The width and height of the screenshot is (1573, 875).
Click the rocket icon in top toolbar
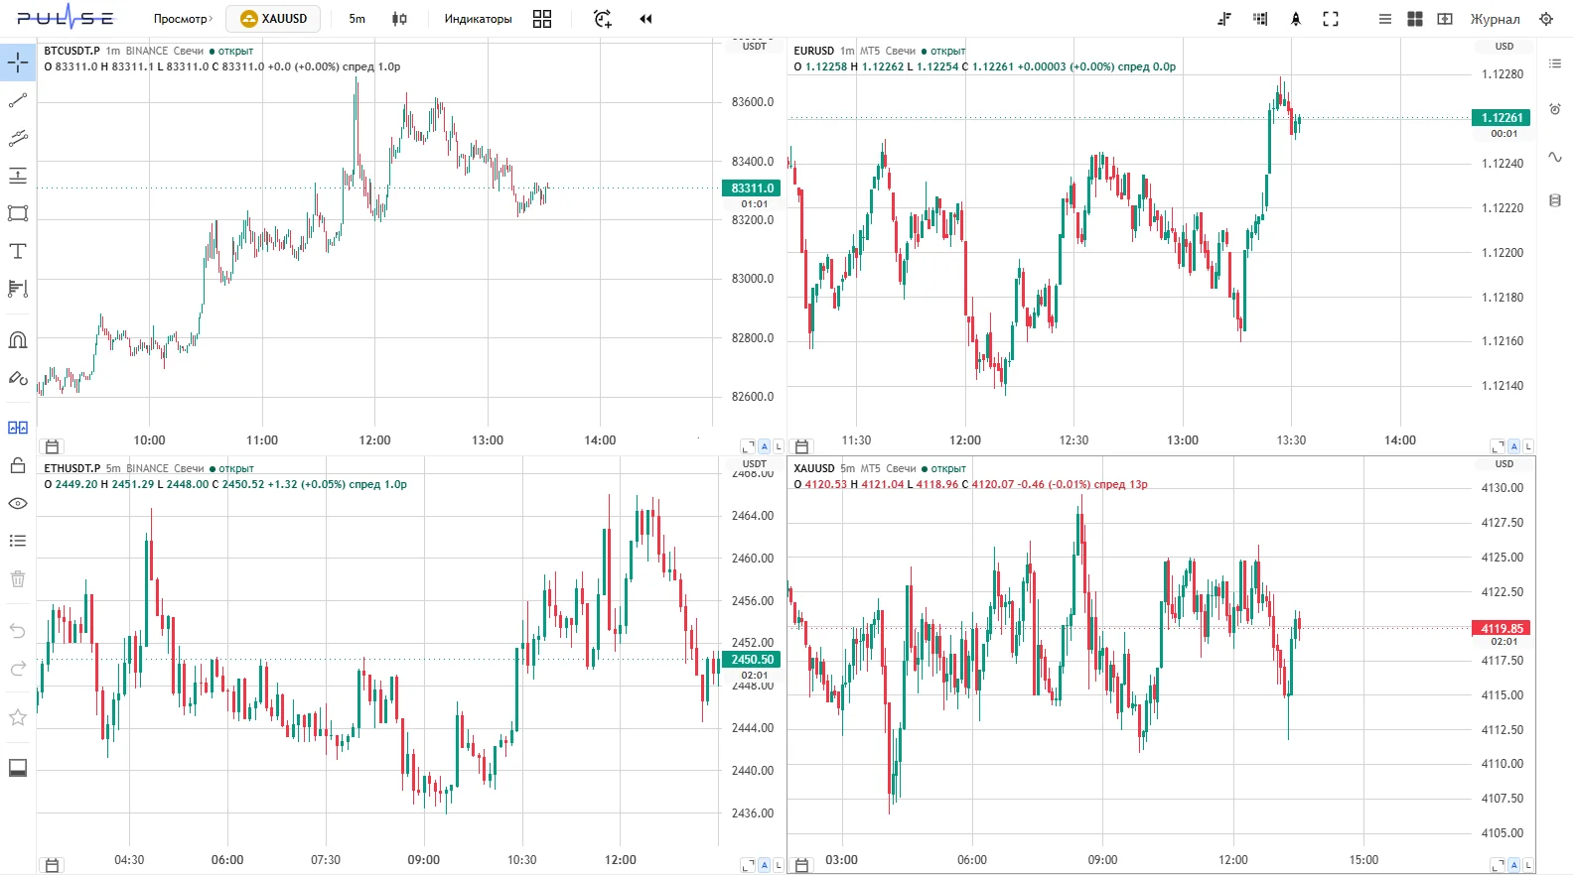click(x=1296, y=19)
